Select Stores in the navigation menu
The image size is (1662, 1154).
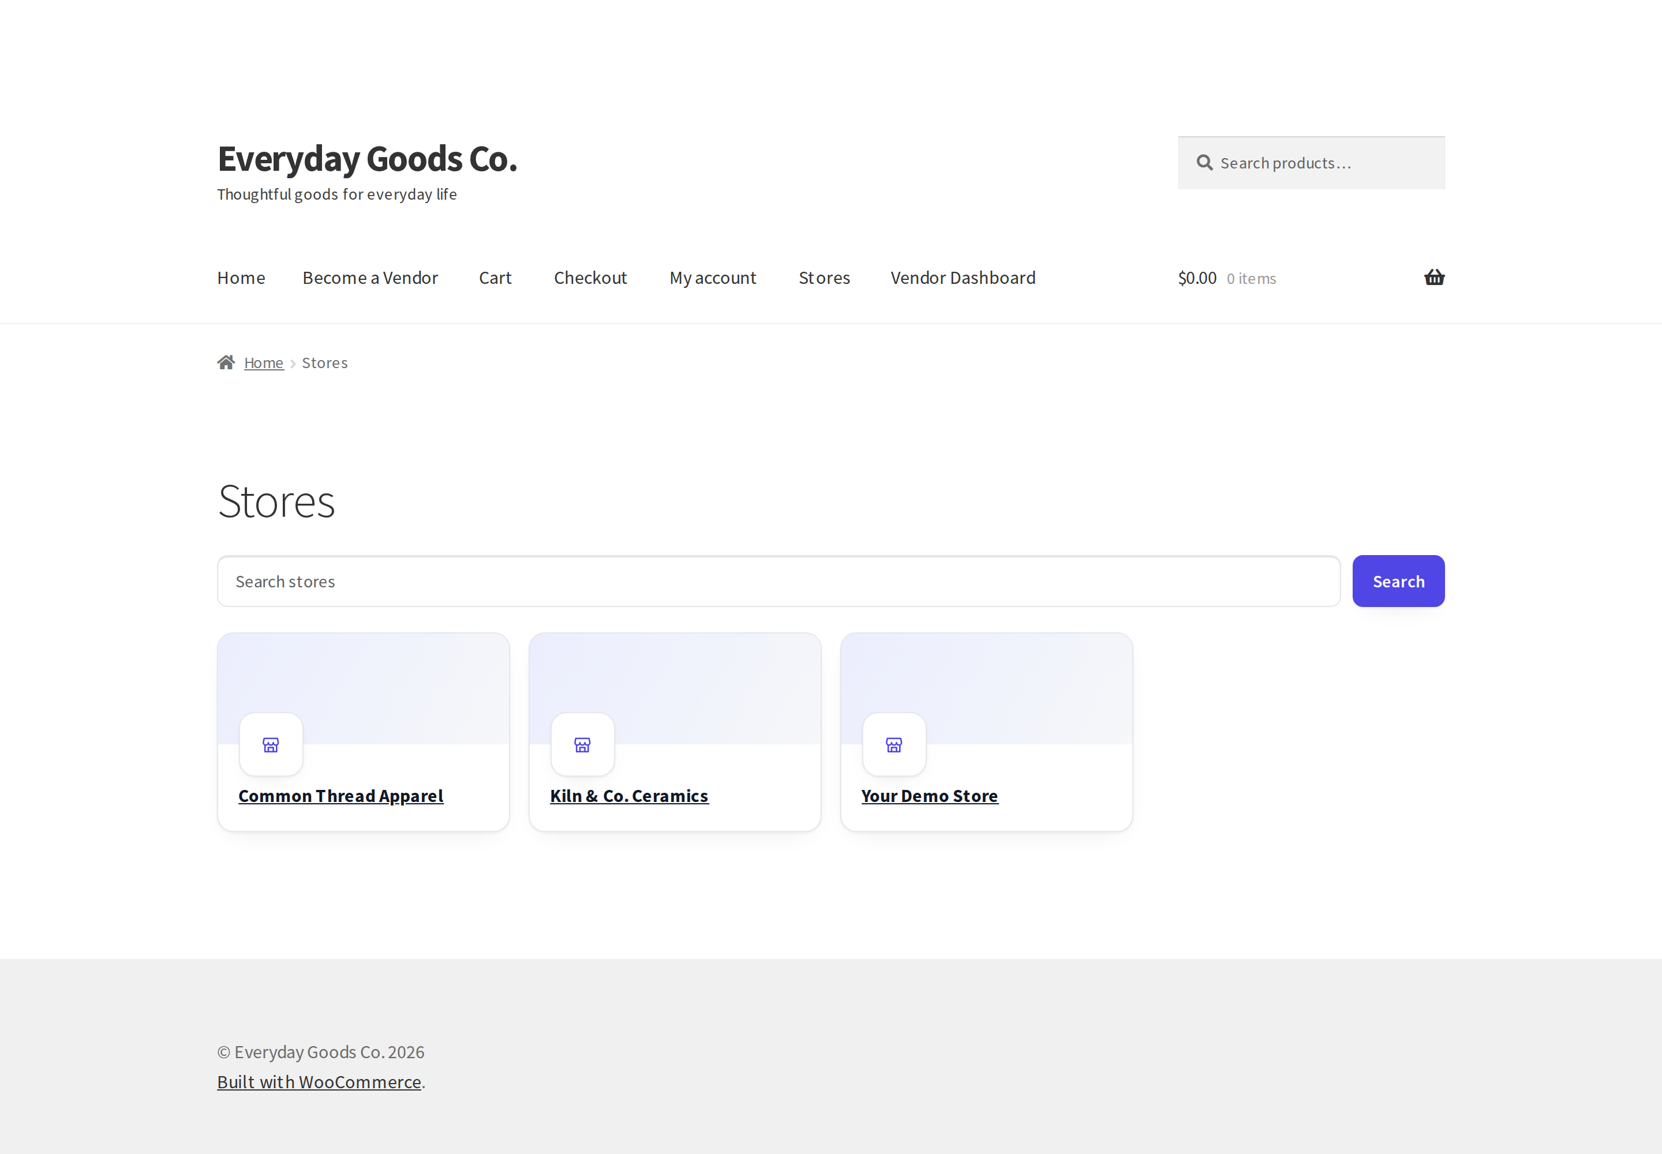[823, 278]
